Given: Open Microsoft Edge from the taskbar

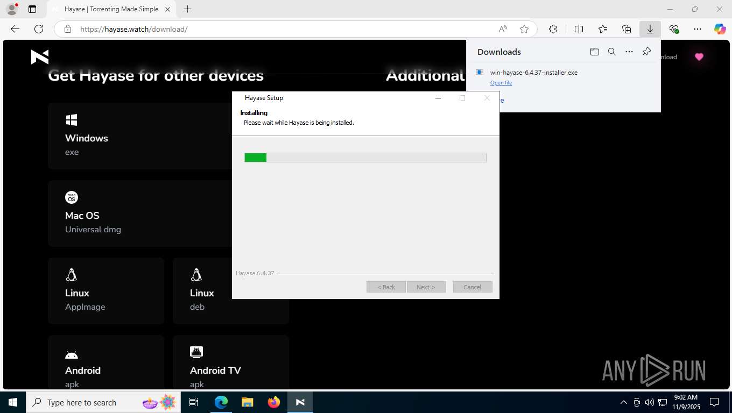Looking at the screenshot, I should click(x=221, y=402).
